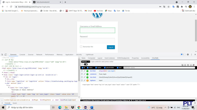Viewport: 197px width, 110px height.
Task: Switch the ChroPath on/off toggle
Action: 86,64
